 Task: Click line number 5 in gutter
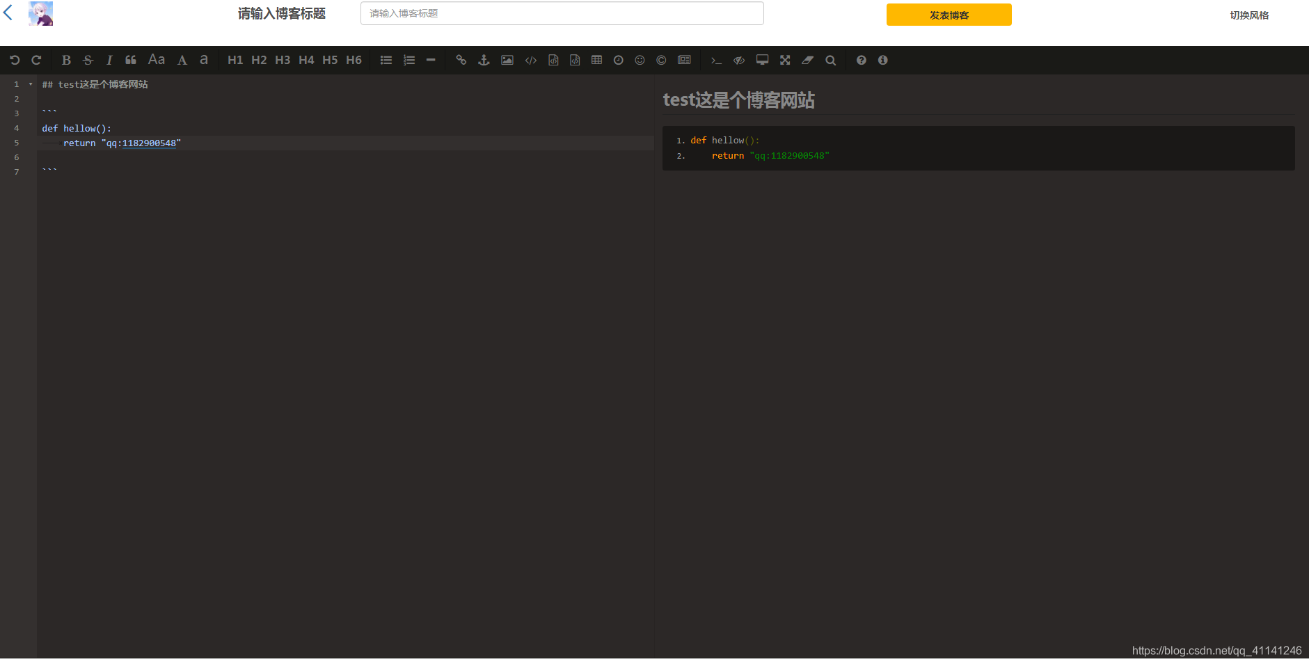(x=17, y=143)
